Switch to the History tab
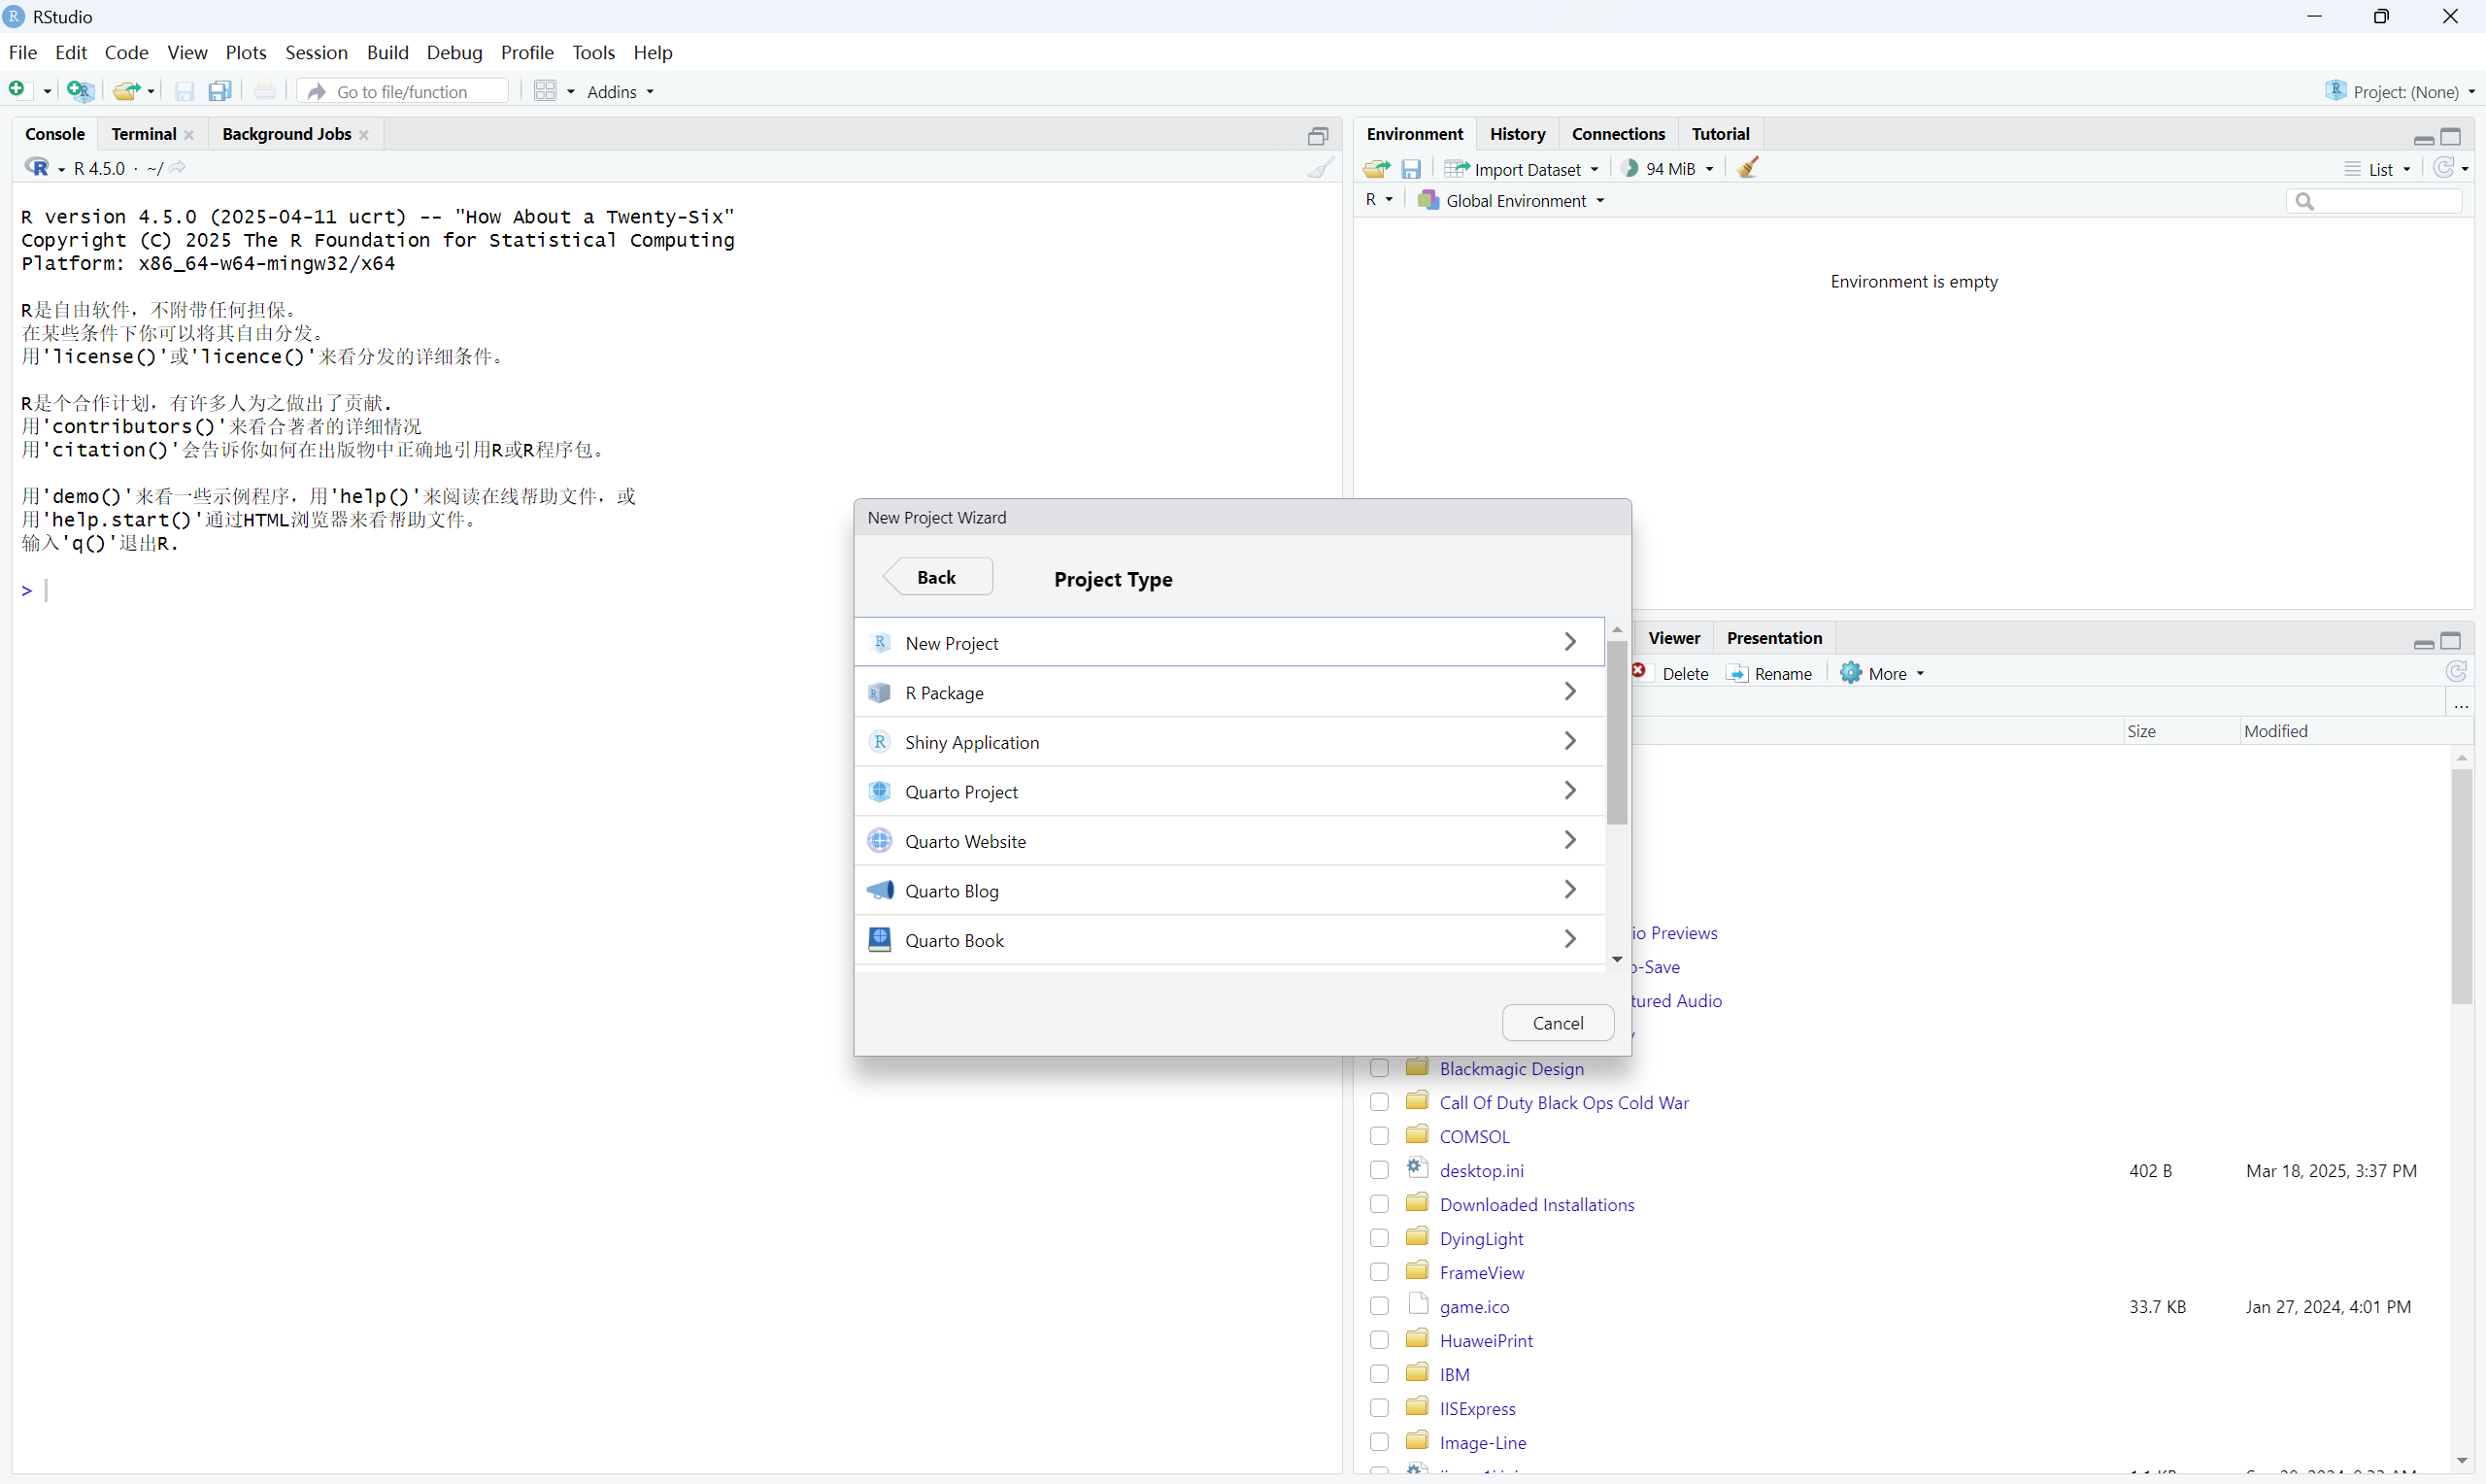Image resolution: width=2486 pixels, height=1484 pixels. tap(1518, 134)
